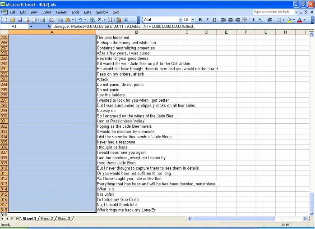Undo the last action
The width and height of the screenshot is (315, 229).
click(x=80, y=20)
